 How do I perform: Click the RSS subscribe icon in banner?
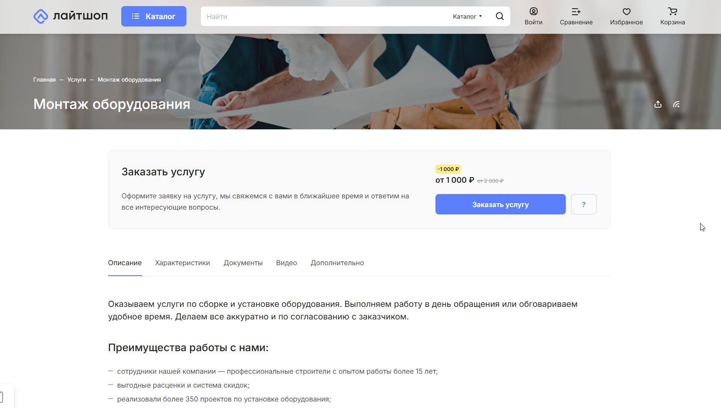676,104
